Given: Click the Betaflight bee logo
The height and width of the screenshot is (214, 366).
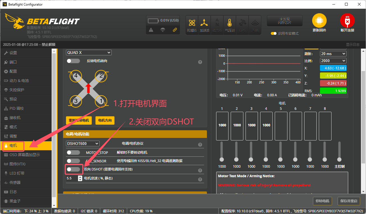Looking at the screenshot, I should pyautogui.click(x=15, y=21).
